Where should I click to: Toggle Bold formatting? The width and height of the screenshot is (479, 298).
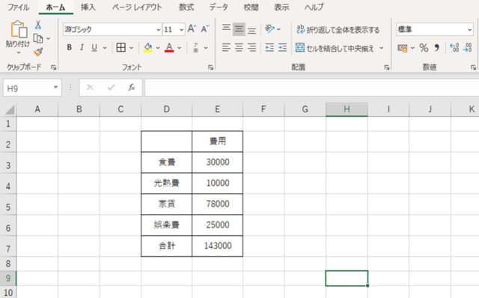(70, 48)
